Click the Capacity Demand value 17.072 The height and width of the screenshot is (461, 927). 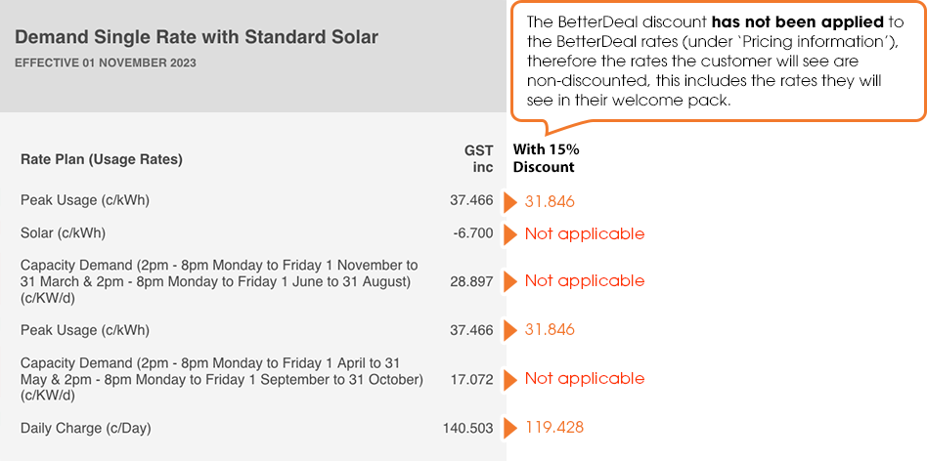click(473, 380)
